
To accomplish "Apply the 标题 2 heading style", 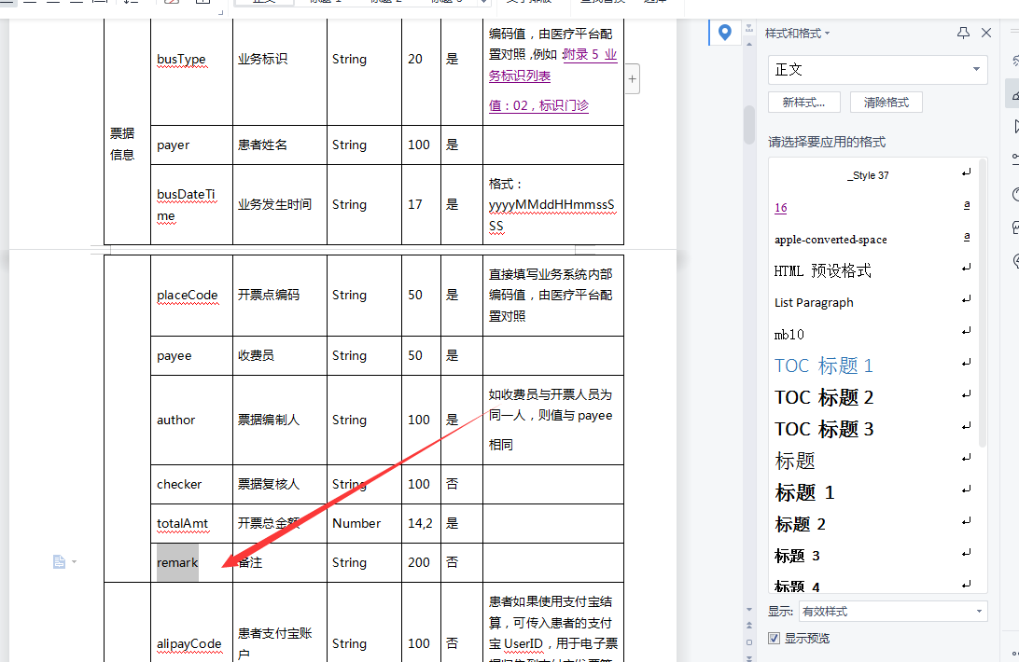I will [x=872, y=524].
